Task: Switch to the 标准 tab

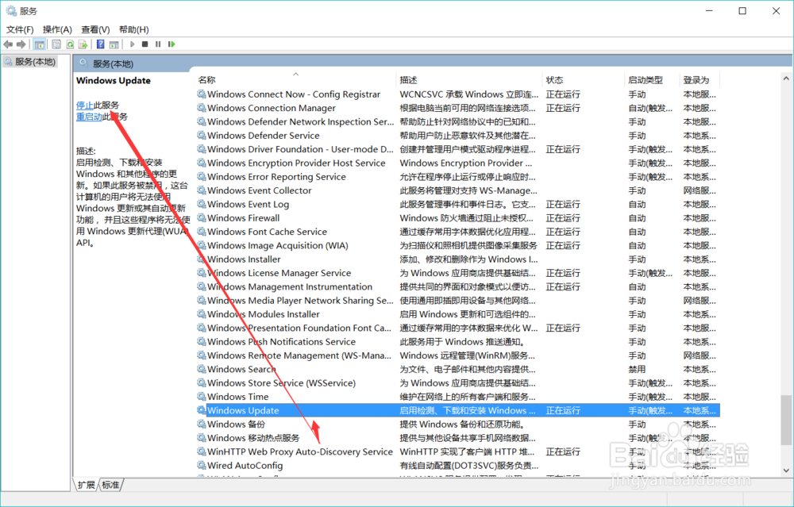Action: (x=110, y=485)
